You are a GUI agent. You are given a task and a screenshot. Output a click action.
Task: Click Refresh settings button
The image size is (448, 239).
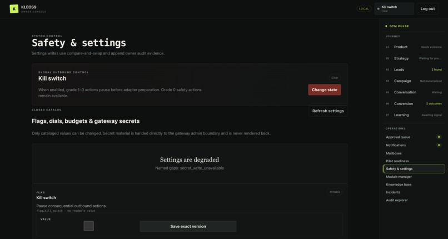point(328,111)
